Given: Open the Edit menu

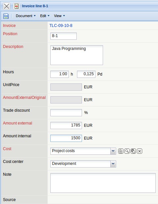Looking at the screenshot, I should click(x=45, y=16).
